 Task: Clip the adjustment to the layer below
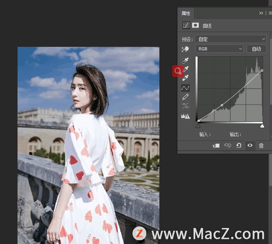216,146
